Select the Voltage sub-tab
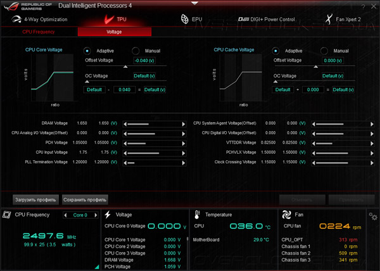 pos(115,32)
